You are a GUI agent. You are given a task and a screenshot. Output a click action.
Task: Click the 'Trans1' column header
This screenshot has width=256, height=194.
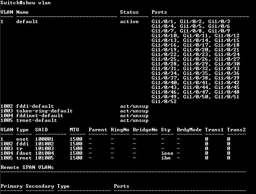(214, 130)
